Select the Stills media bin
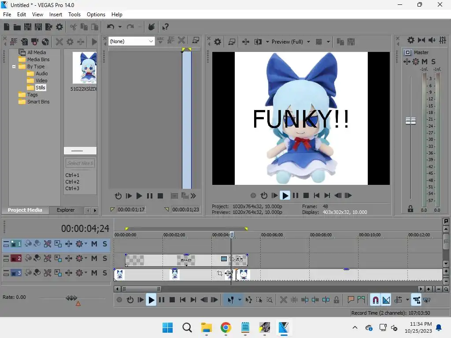The image size is (451, 338). [40, 88]
